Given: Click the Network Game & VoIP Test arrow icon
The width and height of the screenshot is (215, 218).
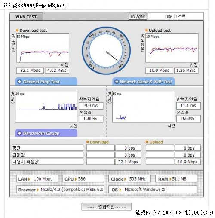Looking at the screenshot, I should [117, 82].
